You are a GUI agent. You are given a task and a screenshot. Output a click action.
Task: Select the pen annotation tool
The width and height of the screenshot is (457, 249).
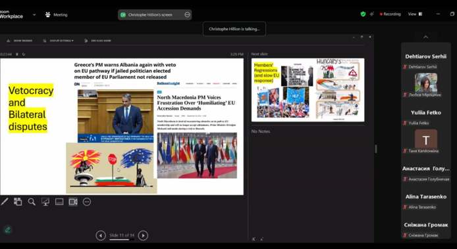coord(4,202)
